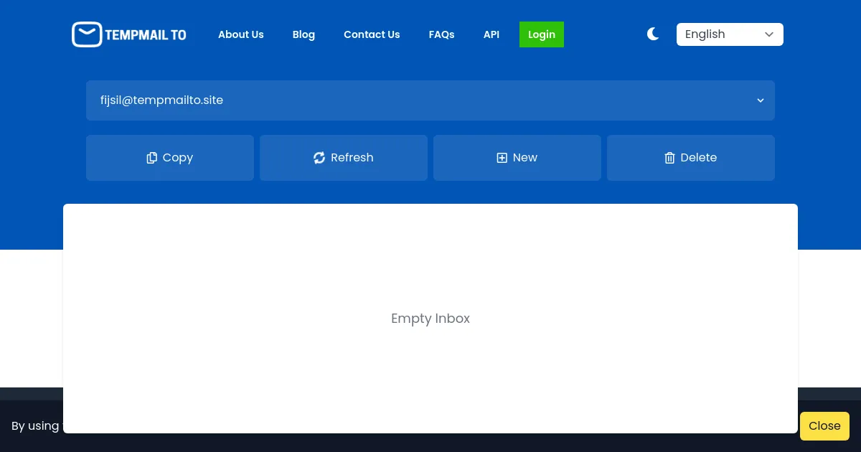Click the copy icon on the Copy button
Viewport: 861px width, 452px height.
coord(151,157)
